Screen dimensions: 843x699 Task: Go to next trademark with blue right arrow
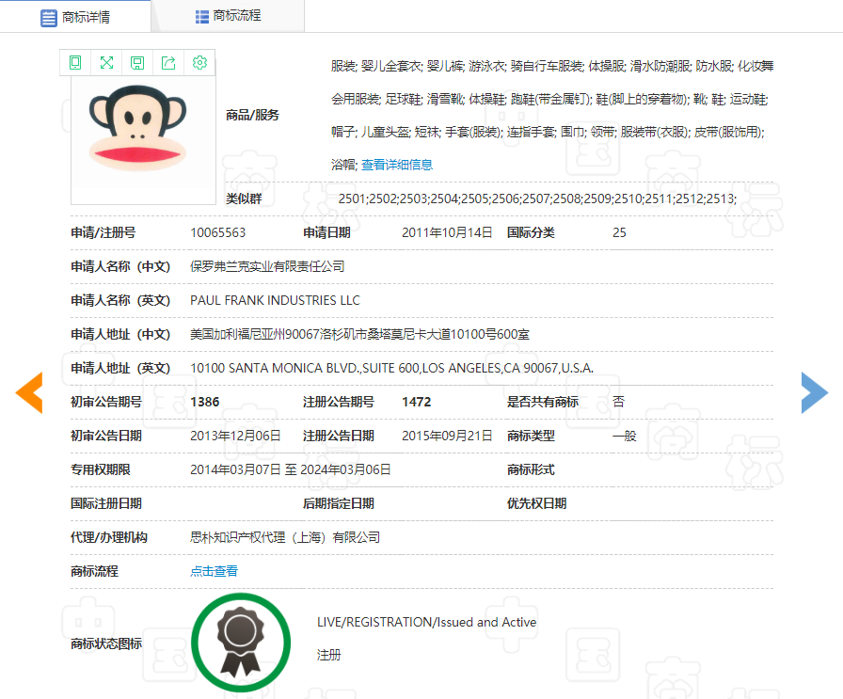tap(814, 392)
